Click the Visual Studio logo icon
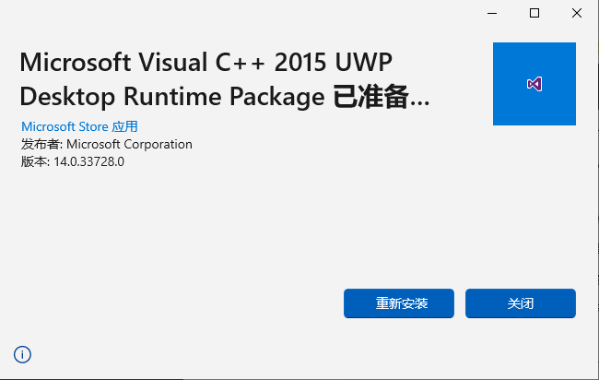599x380 pixels. (x=534, y=84)
